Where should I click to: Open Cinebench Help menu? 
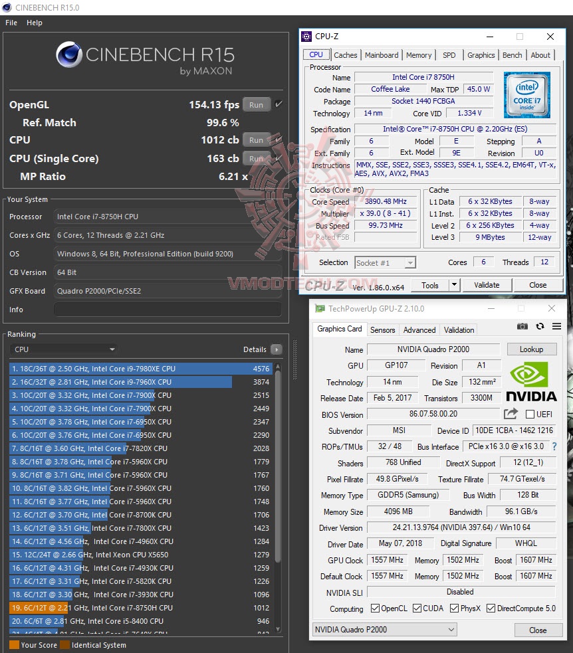(35, 23)
